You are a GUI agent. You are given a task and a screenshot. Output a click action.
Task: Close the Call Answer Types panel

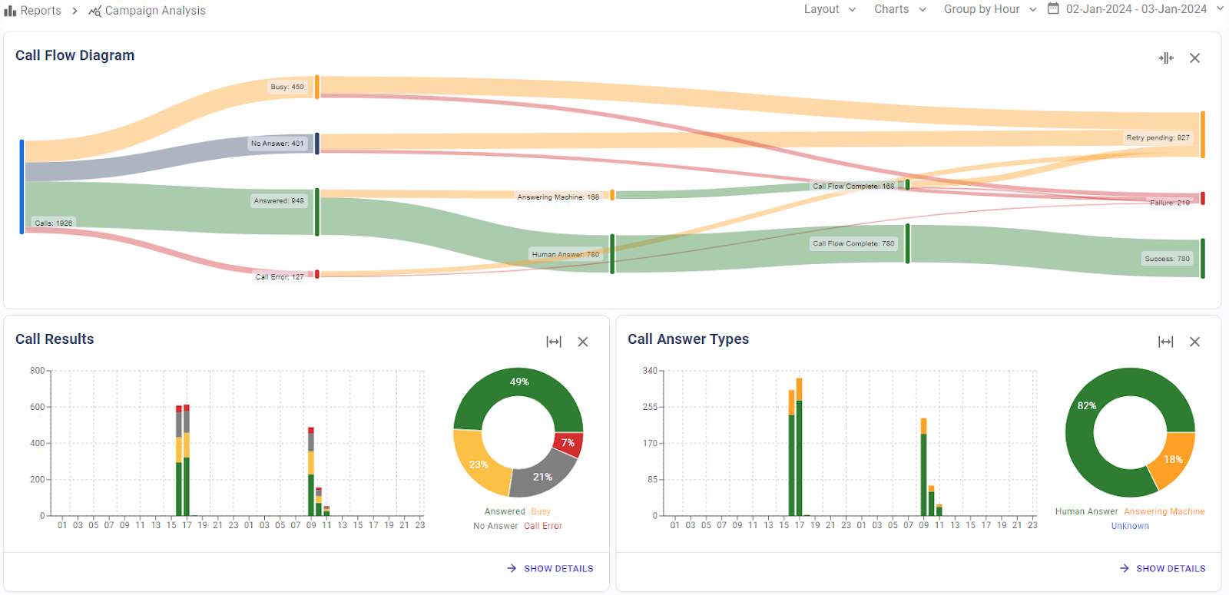pyautogui.click(x=1194, y=342)
